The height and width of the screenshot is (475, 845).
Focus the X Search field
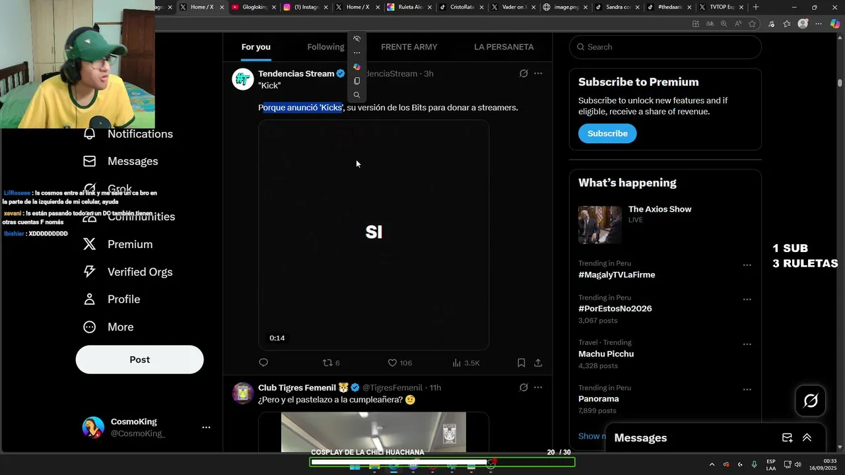coord(665,47)
